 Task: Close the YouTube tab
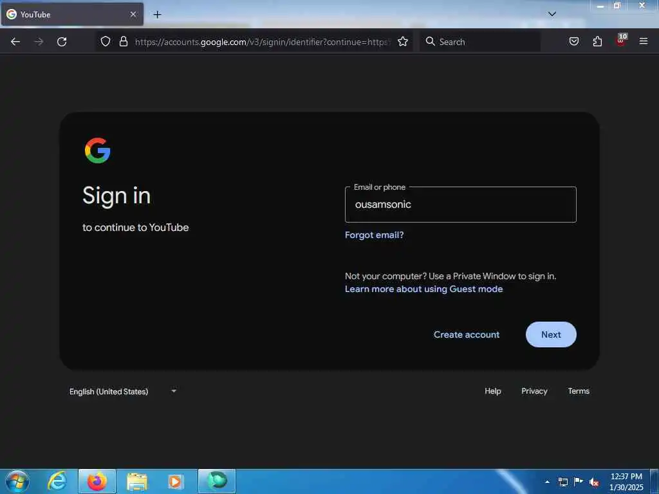[x=133, y=14]
